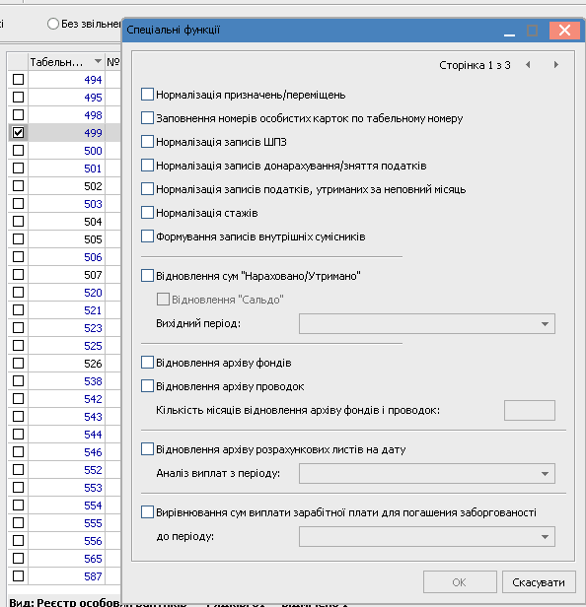This screenshot has height=607, width=586.
Task: Go to previous page of Спеціальні функції
Action: click(x=528, y=65)
